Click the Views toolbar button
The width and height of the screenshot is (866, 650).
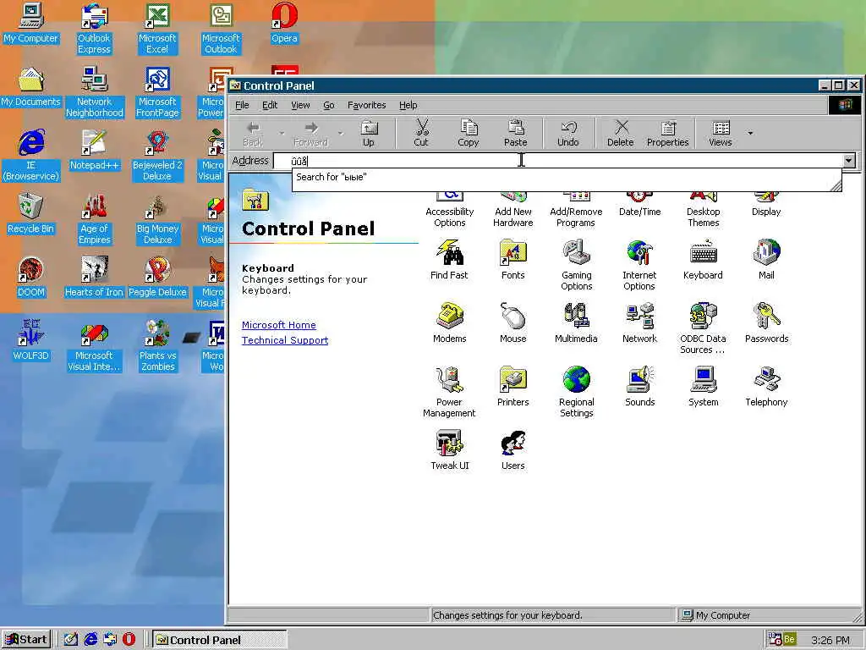click(x=721, y=134)
